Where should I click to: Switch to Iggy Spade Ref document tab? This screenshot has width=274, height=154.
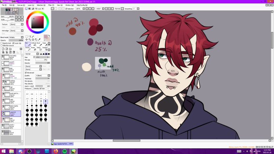point(62,144)
